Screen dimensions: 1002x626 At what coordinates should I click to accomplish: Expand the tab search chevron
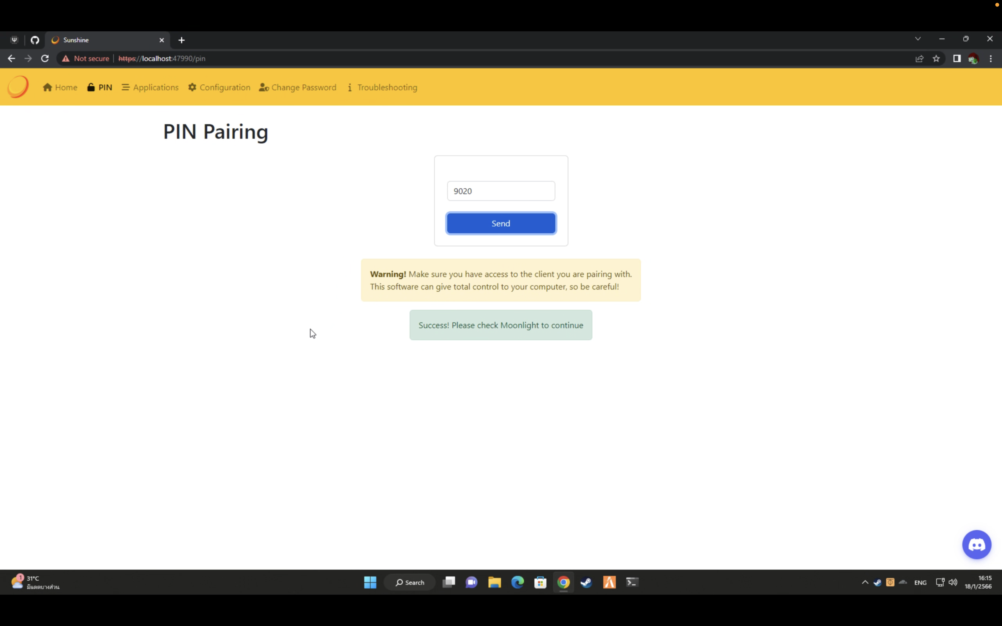tap(918, 39)
